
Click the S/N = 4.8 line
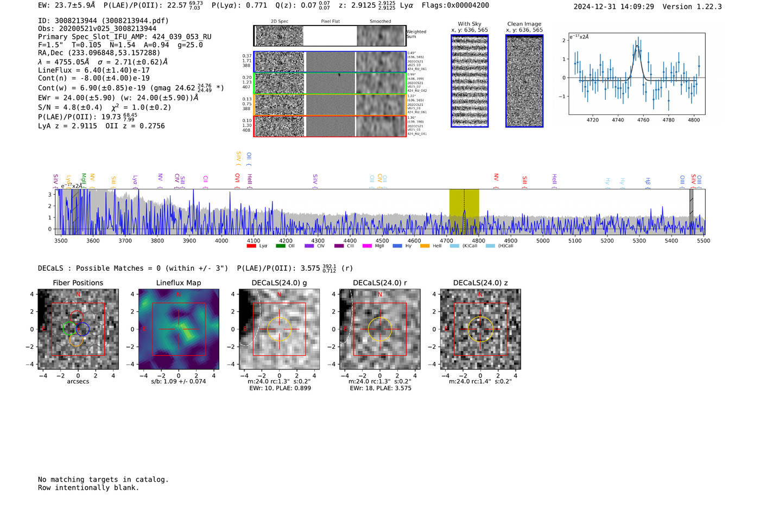click(x=104, y=107)
